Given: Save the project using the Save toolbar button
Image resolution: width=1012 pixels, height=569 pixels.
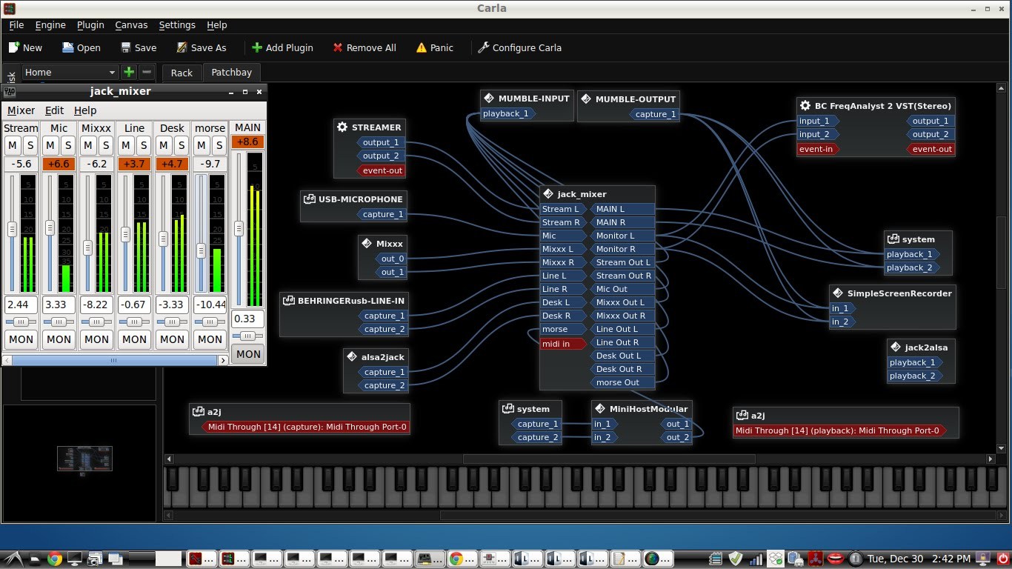Looking at the screenshot, I should click(x=138, y=47).
